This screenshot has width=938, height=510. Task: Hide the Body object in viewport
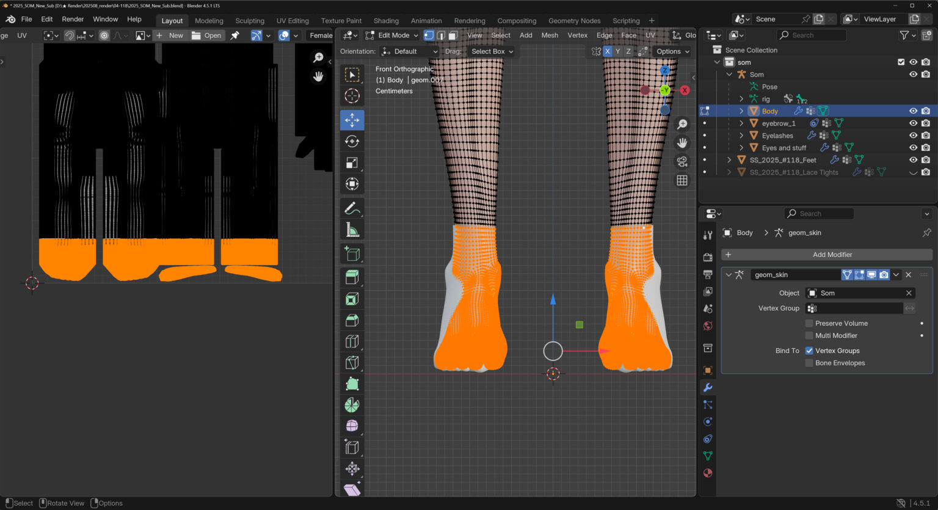(x=913, y=111)
